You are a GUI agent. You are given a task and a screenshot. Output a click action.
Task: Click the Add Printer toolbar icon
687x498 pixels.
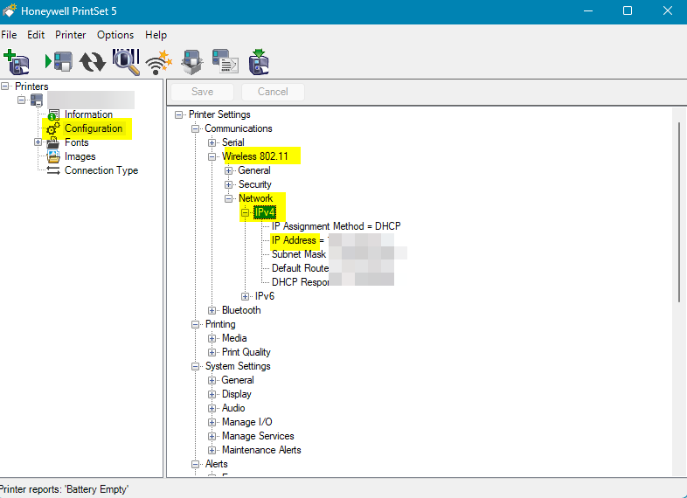[17, 61]
